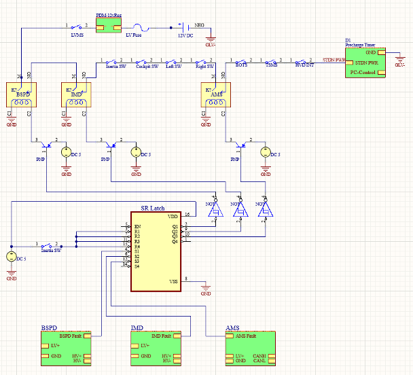413x375 pixels.
Task: Click the leftmost NOT gate symbol
Action: [x=215, y=209]
